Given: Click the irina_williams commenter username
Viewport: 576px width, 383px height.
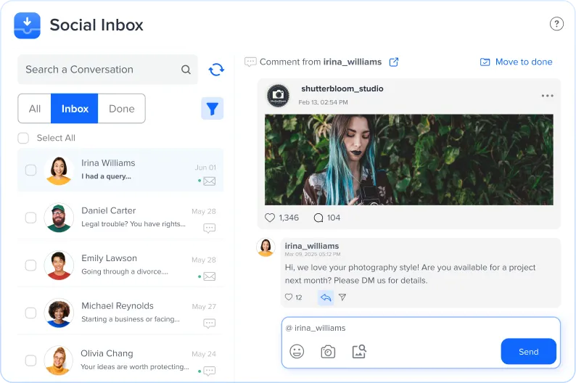Looking at the screenshot, I should (x=312, y=246).
